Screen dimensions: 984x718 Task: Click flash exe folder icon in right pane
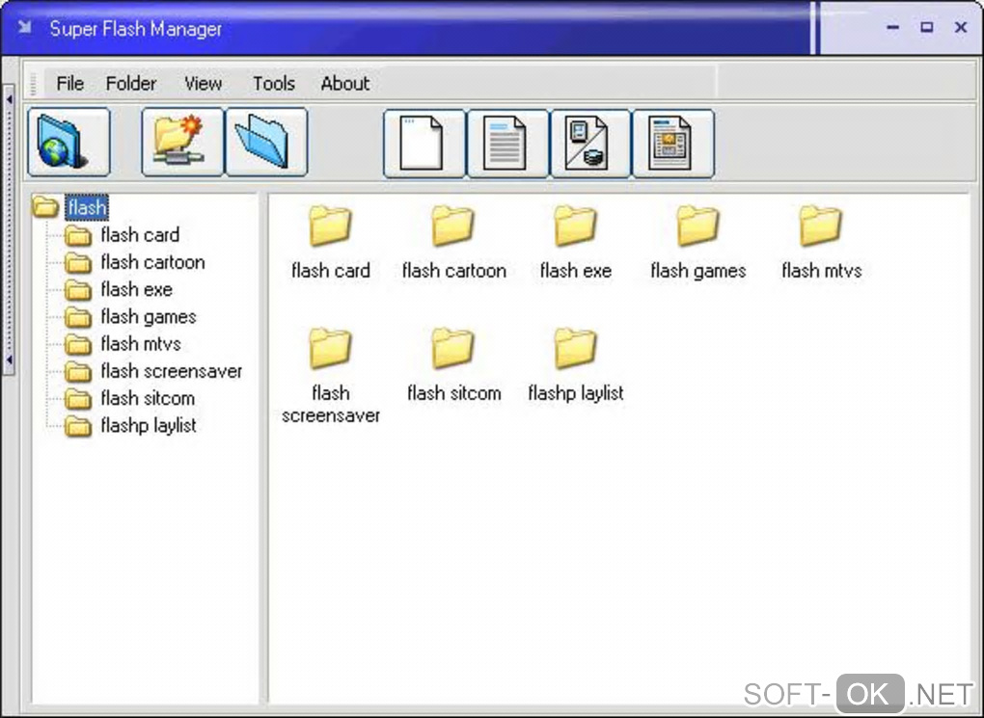pos(575,226)
